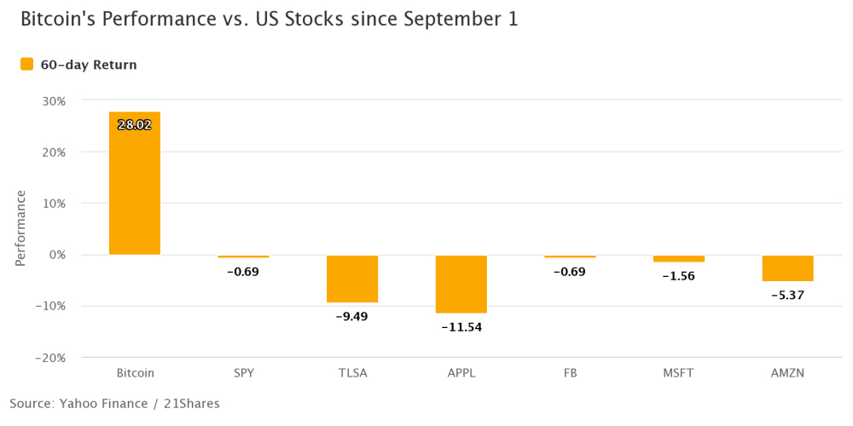Click the FB bar near zero

(x=570, y=256)
